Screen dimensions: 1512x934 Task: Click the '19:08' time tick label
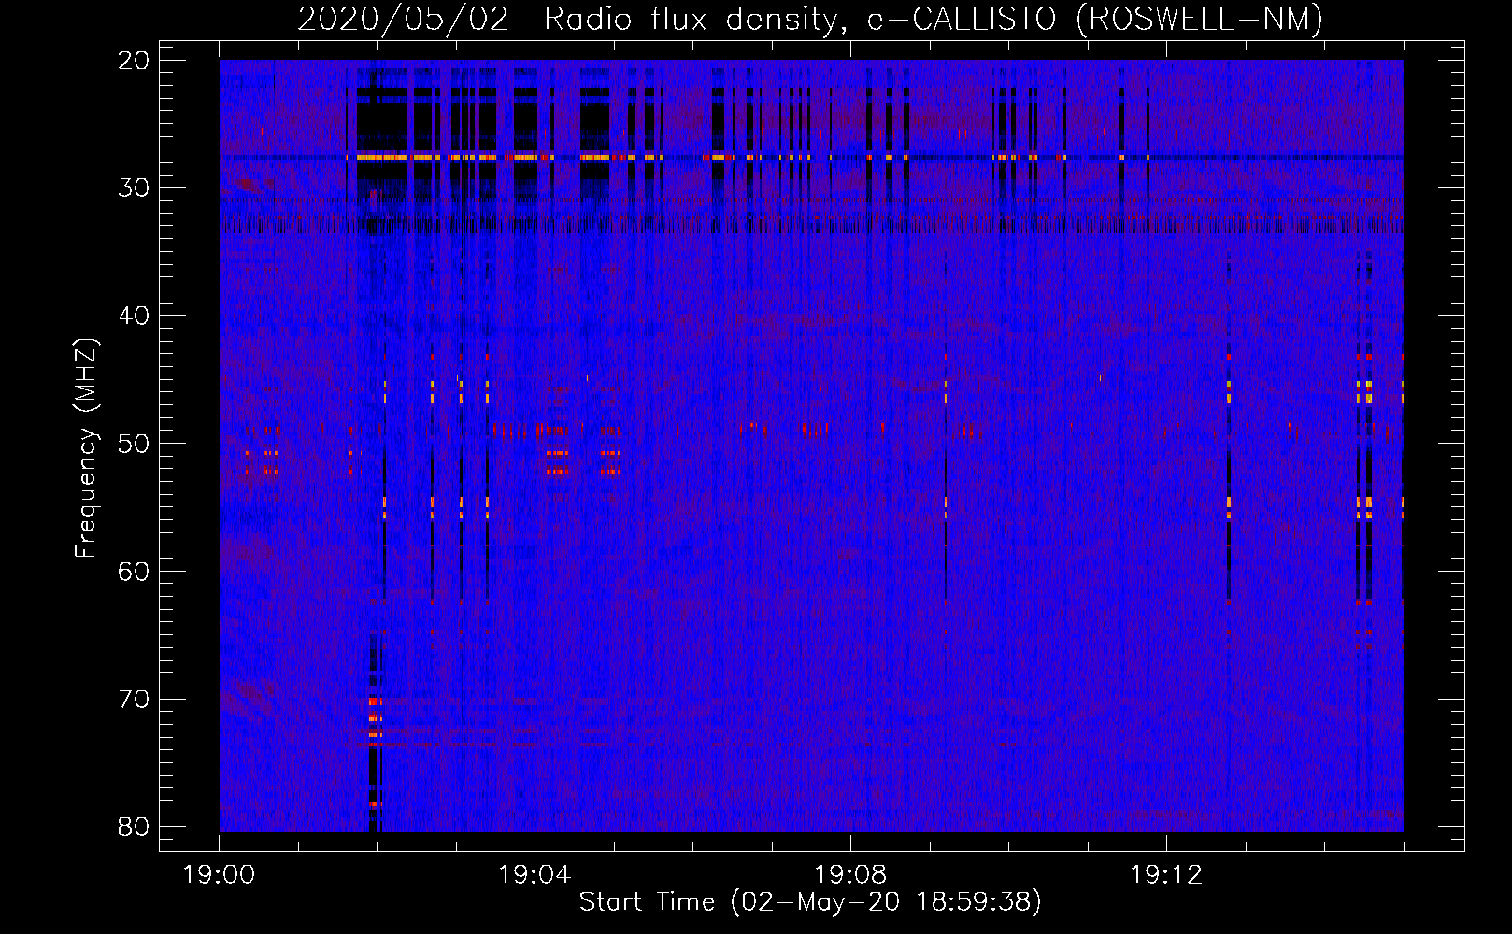[850, 875]
